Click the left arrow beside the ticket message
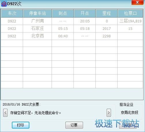145x132 pixels. (x=5, y=113)
